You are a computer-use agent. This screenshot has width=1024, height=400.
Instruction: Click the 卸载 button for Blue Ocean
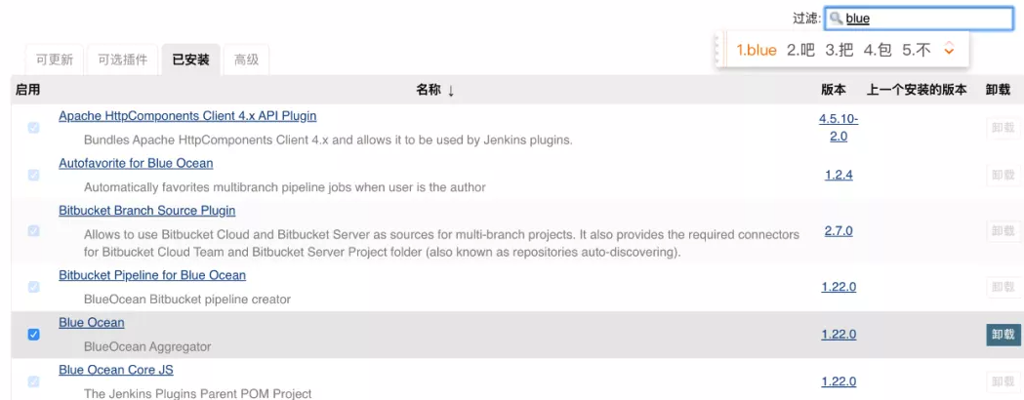click(x=1003, y=334)
